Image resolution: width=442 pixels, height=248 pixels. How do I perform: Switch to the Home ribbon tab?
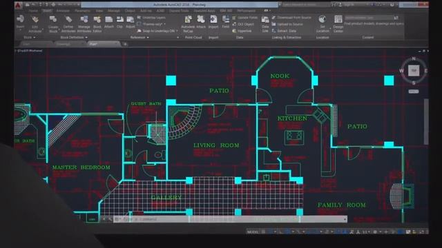[x=33, y=11]
